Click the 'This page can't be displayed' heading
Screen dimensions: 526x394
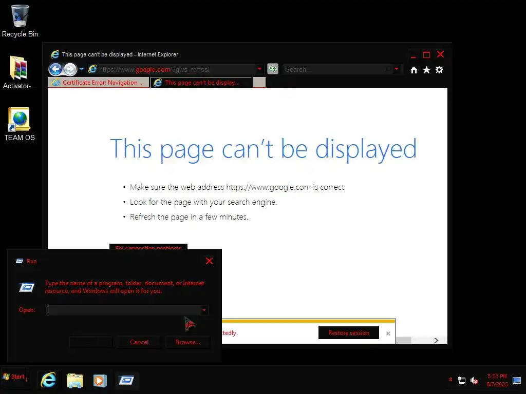pyautogui.click(x=264, y=149)
